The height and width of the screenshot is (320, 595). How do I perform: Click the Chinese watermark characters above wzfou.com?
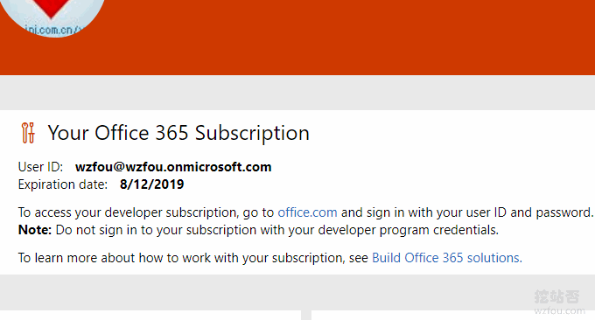click(556, 297)
